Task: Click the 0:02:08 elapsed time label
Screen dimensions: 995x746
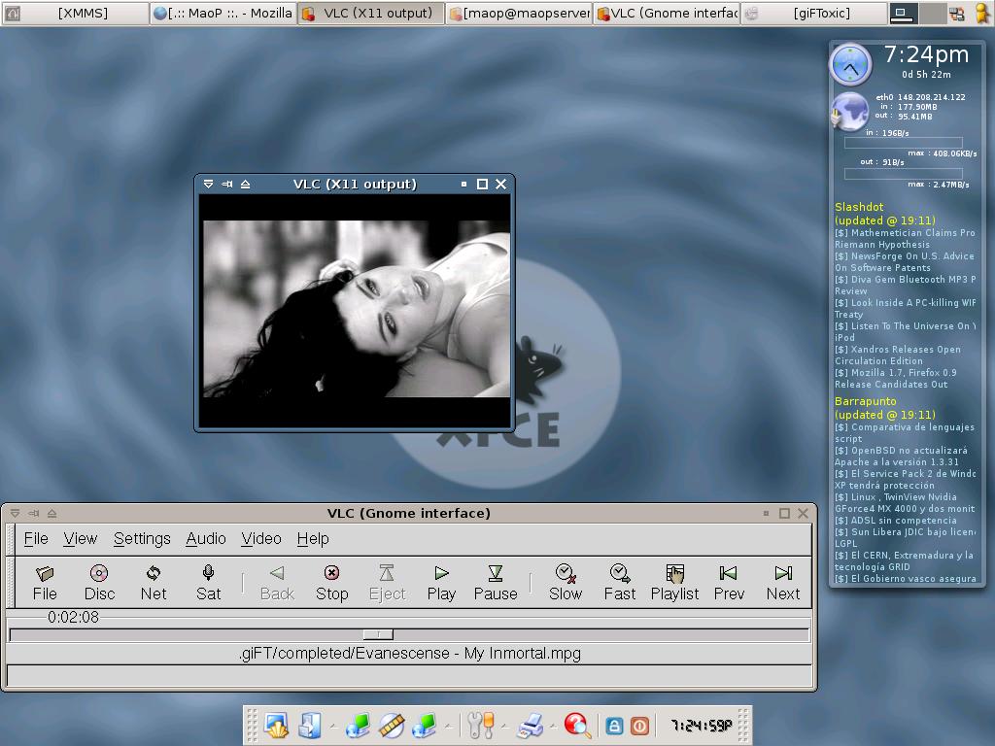Action: tap(73, 617)
